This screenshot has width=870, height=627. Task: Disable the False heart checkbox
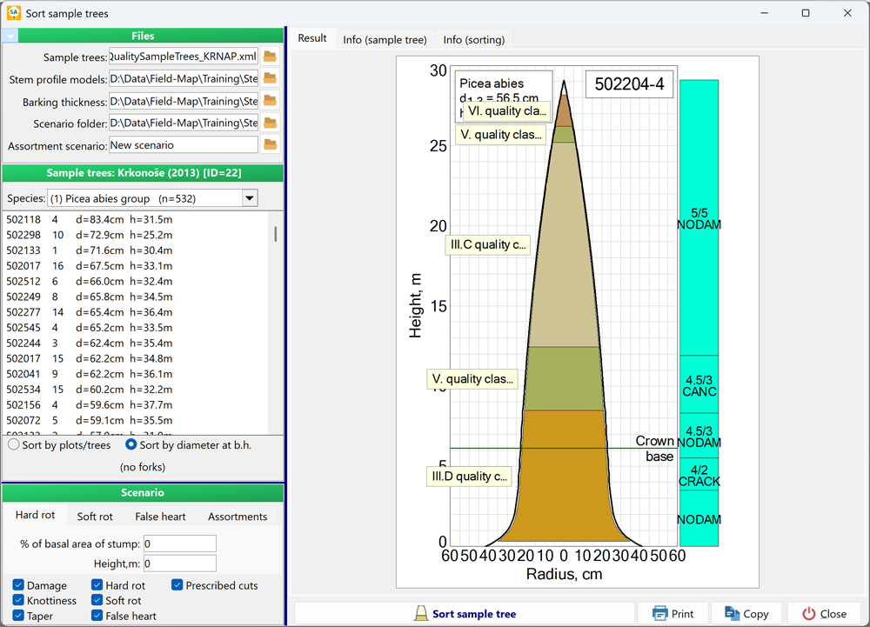(x=97, y=617)
